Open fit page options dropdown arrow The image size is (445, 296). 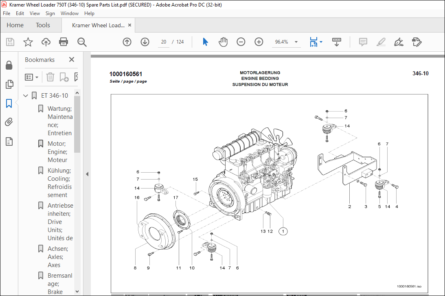[x=321, y=42]
